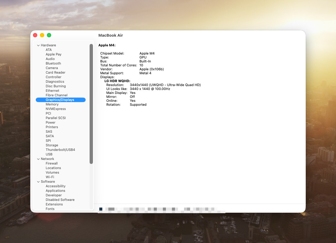The width and height of the screenshot is (336, 243).
Task: Click the sidebar vertical scrollbar thumb
Action: [x=91, y=104]
